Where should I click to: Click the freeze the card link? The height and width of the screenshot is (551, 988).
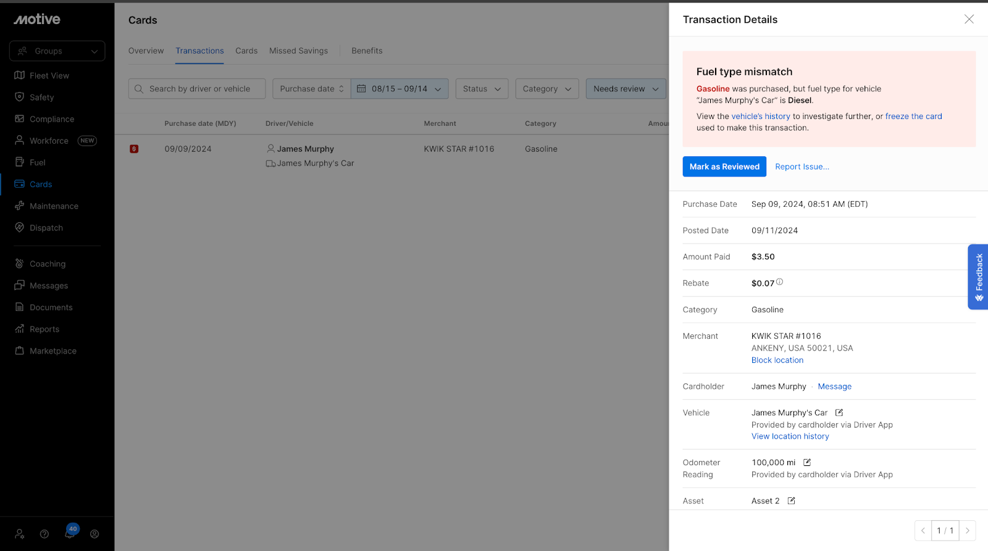click(x=913, y=116)
